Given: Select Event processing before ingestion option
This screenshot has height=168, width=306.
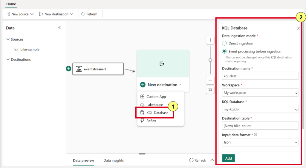Looking at the screenshot, I should pyautogui.click(x=224, y=51).
